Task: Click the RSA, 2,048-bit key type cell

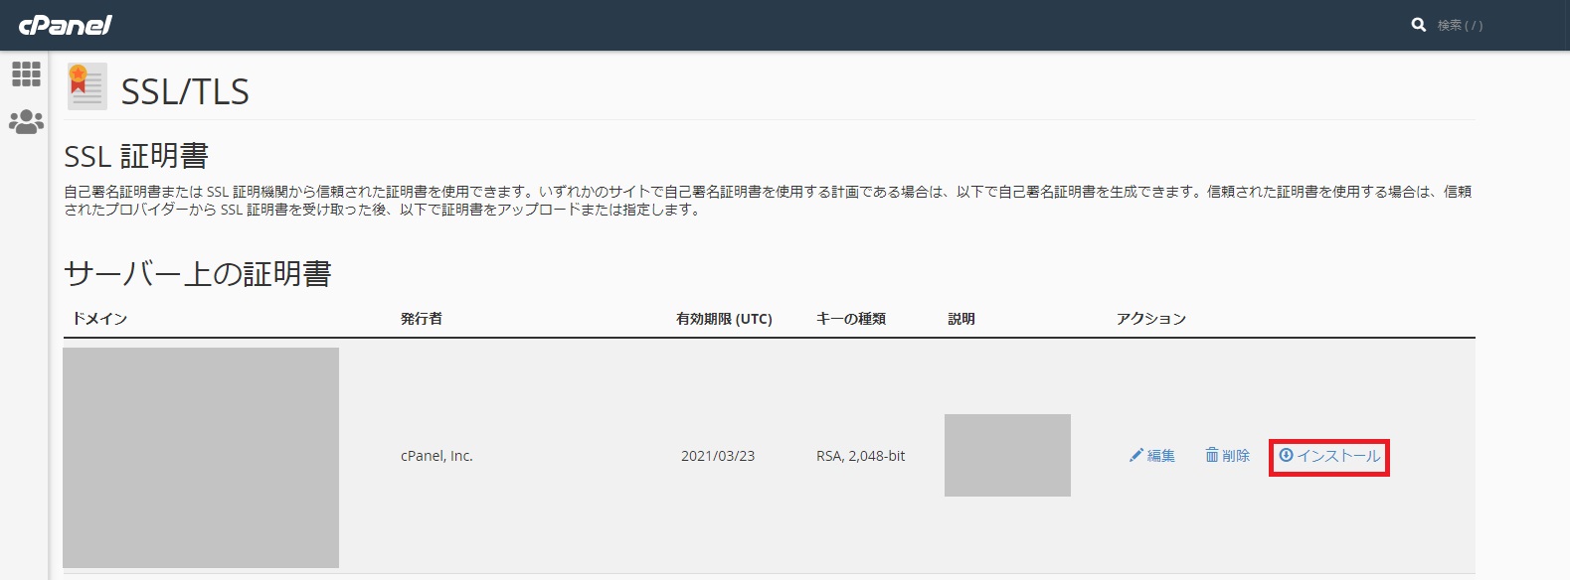Action: click(x=861, y=456)
